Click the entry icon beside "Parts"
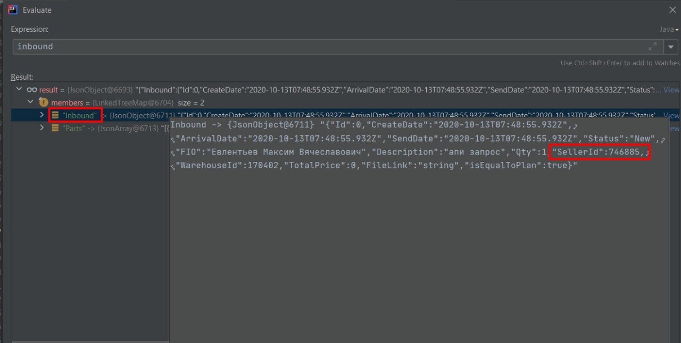The width and height of the screenshot is (681, 343). pos(55,128)
